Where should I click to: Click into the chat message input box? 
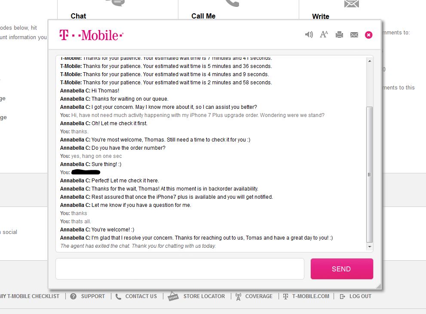tap(180, 268)
